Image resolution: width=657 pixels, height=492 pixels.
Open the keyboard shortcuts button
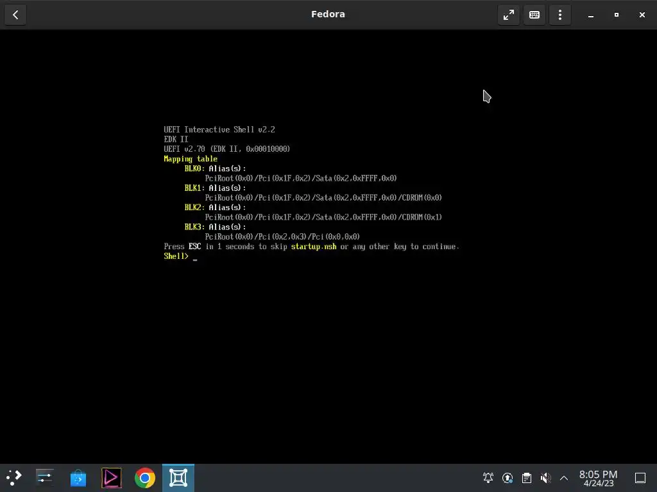[x=534, y=15]
